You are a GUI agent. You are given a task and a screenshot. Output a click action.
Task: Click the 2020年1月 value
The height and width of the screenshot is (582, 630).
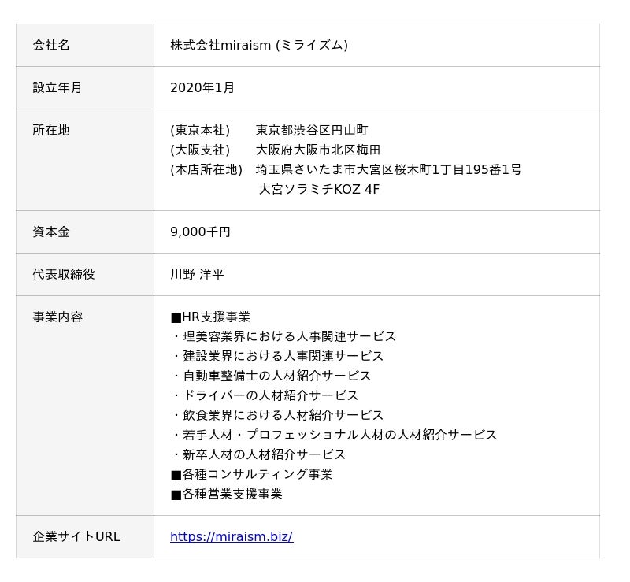(x=202, y=87)
